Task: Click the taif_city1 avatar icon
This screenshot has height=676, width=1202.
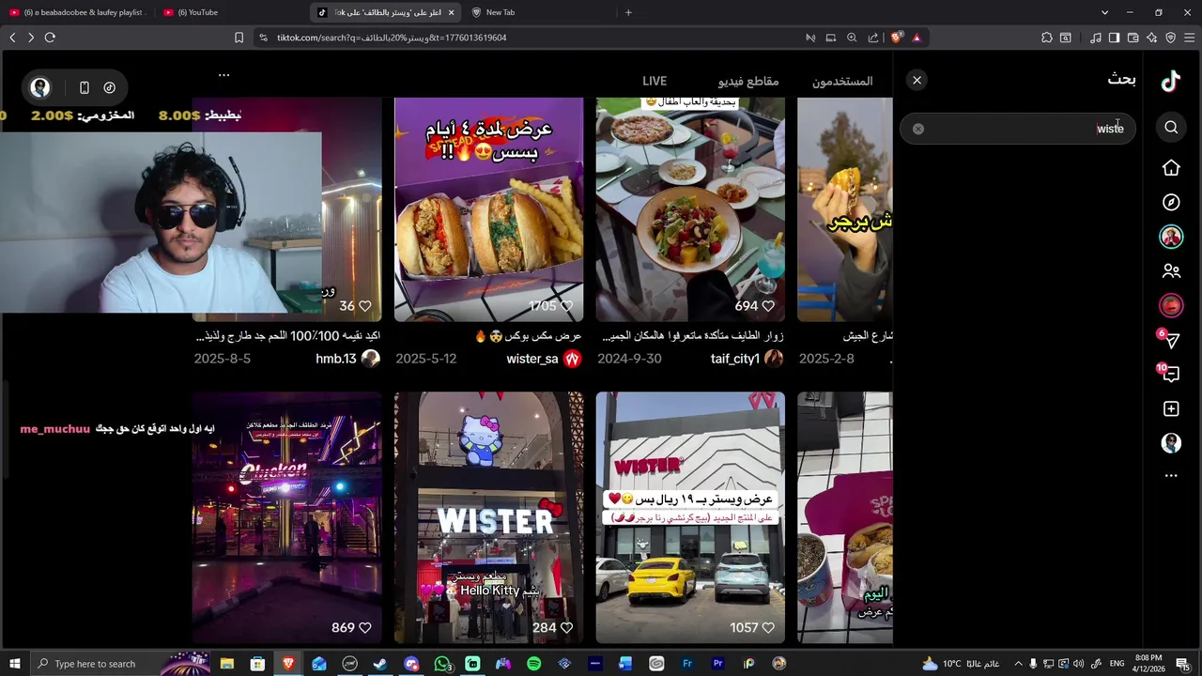Action: click(x=774, y=359)
